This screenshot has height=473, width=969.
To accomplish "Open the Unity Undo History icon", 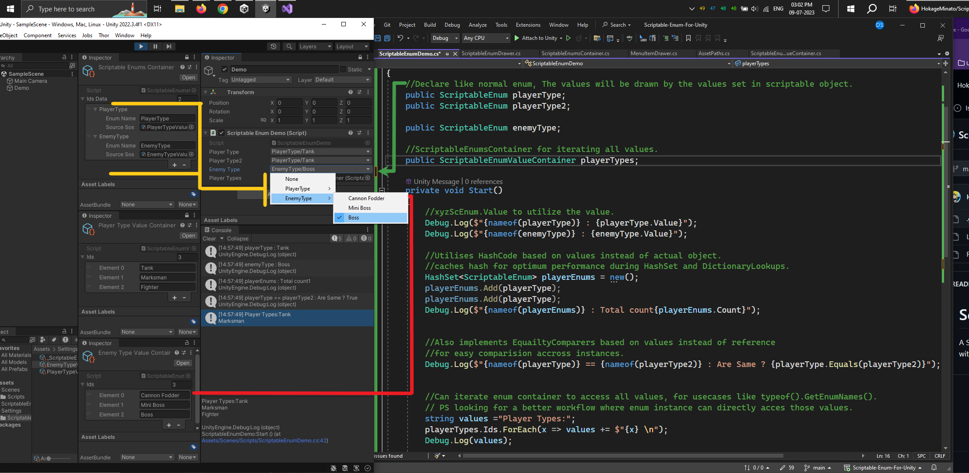I will coord(274,46).
